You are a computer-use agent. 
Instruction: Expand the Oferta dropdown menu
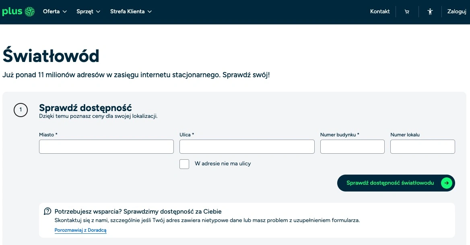(x=55, y=12)
